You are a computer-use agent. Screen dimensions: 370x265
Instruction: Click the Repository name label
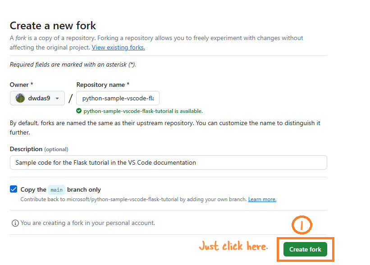click(103, 85)
